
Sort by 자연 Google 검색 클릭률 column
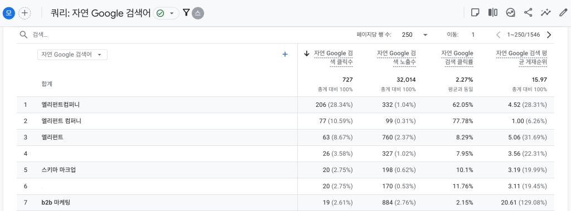click(457, 57)
